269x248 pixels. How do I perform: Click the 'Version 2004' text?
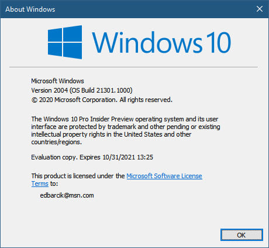49,90
